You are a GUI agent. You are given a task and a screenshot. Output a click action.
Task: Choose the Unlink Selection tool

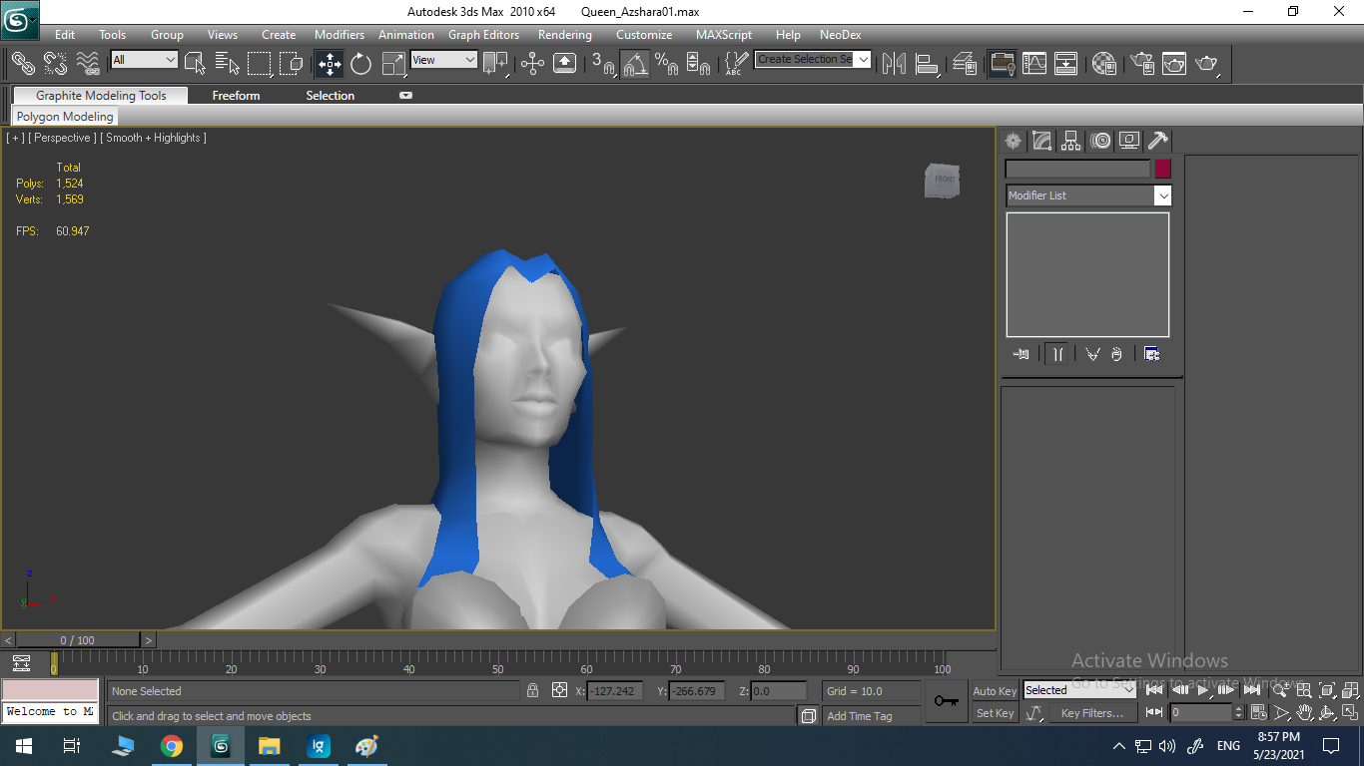click(x=55, y=63)
